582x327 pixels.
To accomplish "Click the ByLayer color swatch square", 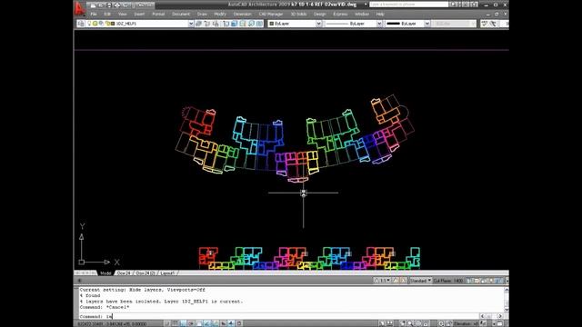I will [x=271, y=24].
